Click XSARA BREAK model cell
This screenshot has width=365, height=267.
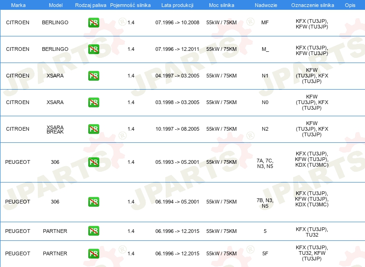tap(55, 129)
